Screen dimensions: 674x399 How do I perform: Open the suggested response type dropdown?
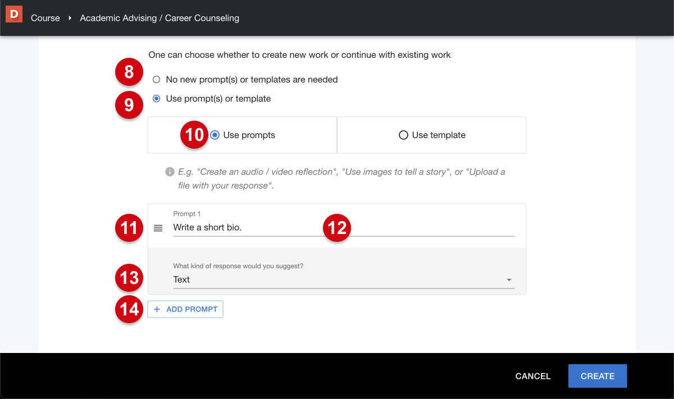343,279
